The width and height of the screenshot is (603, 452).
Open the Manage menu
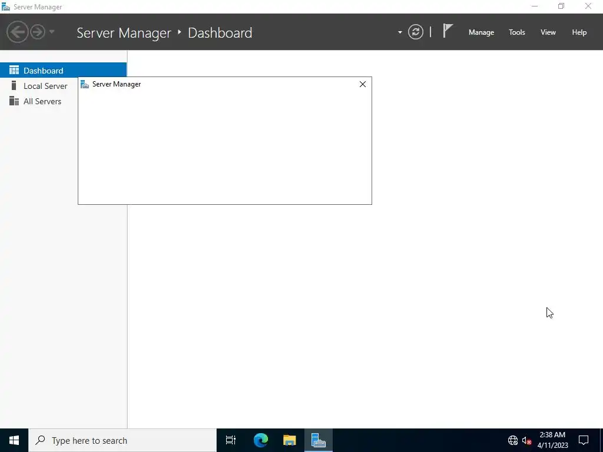click(481, 32)
